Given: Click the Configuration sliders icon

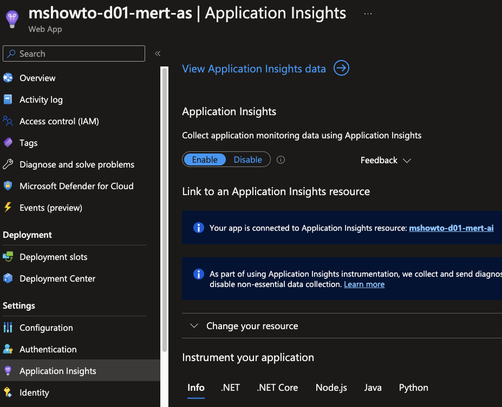Looking at the screenshot, I should click(8, 328).
